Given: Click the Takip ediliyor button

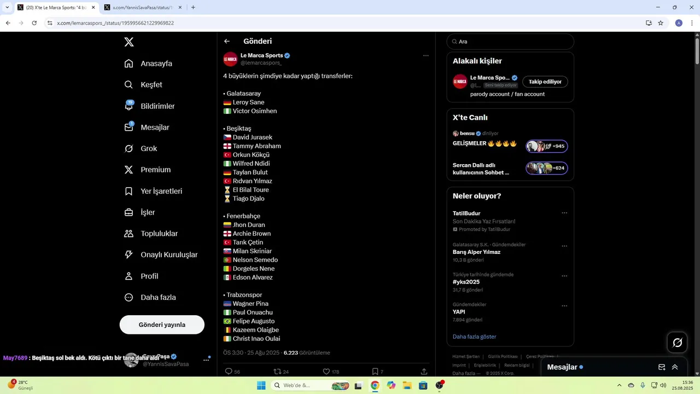Looking at the screenshot, I should pos(545,82).
